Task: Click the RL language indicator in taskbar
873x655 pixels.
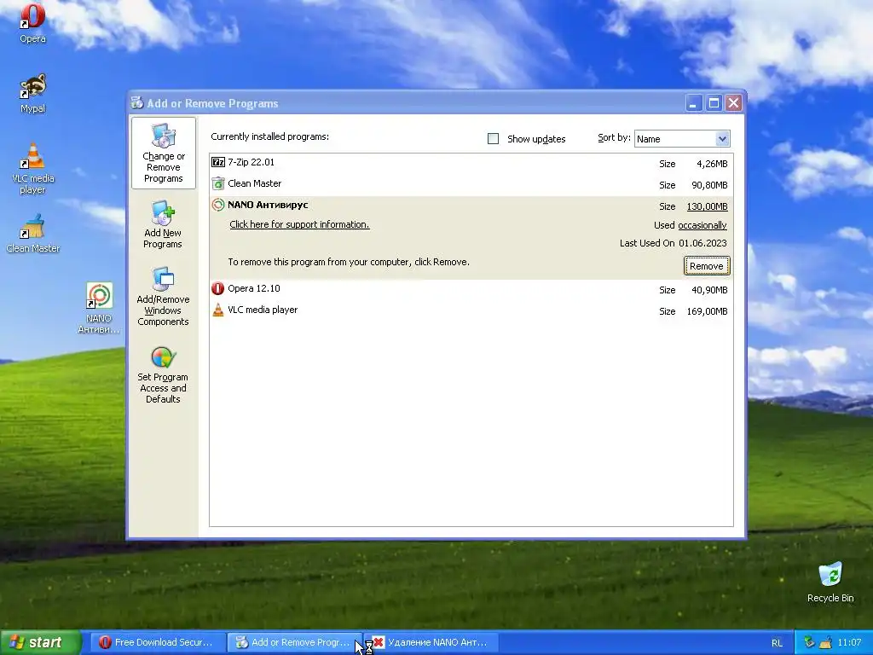Action: click(x=777, y=643)
